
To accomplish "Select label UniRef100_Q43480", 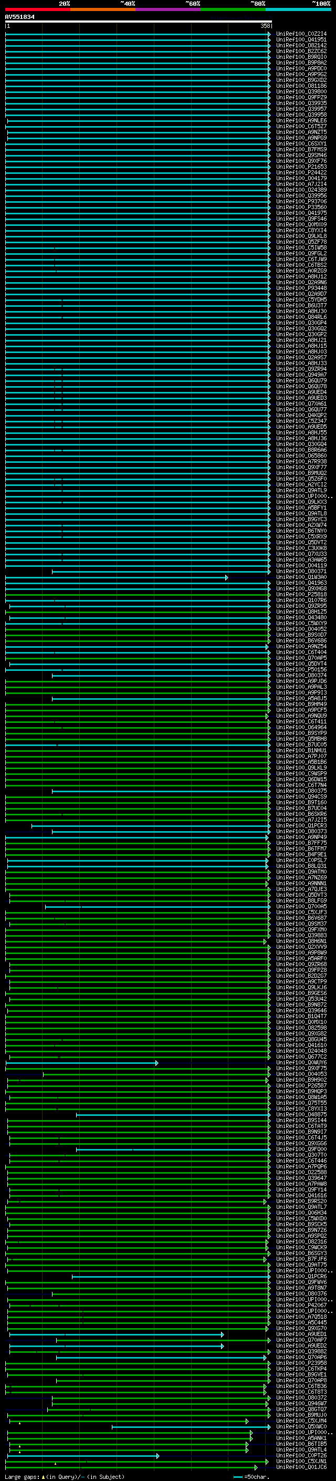I will coord(301,617).
